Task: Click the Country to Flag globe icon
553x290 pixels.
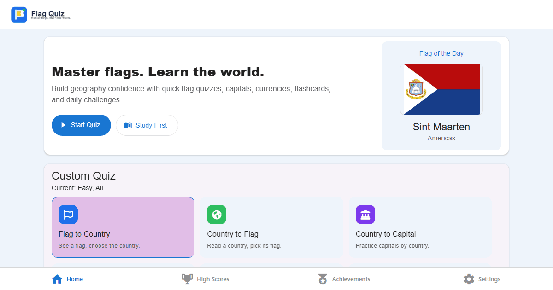Action: [217, 215]
